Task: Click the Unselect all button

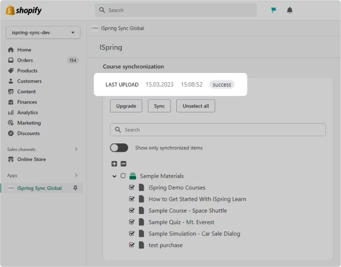Action: point(196,106)
